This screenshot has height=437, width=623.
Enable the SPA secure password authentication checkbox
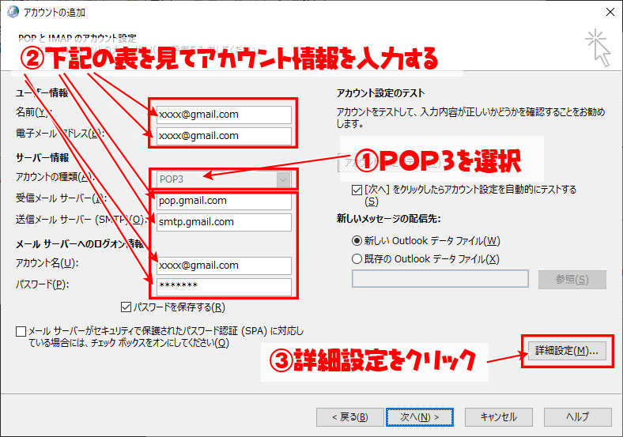pos(21,331)
